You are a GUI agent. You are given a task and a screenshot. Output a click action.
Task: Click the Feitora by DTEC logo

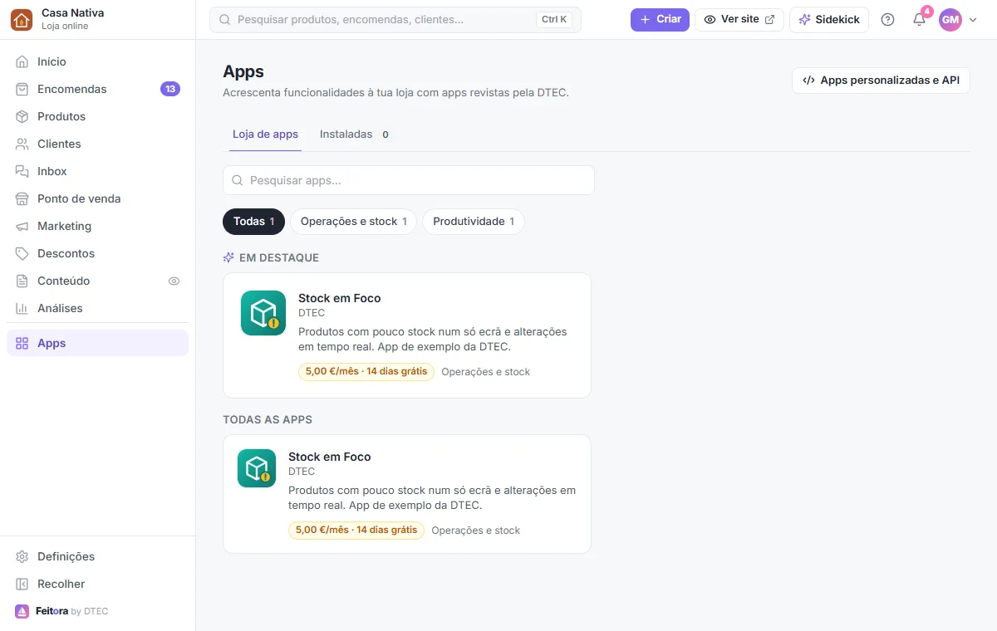point(61,611)
